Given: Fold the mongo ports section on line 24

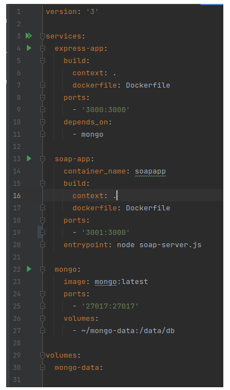Looking at the screenshot, I should coord(42,294).
